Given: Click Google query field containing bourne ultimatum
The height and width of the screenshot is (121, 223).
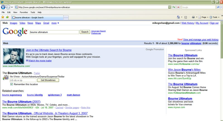Looking at the screenshot, I should pyautogui.click(x=54, y=32).
